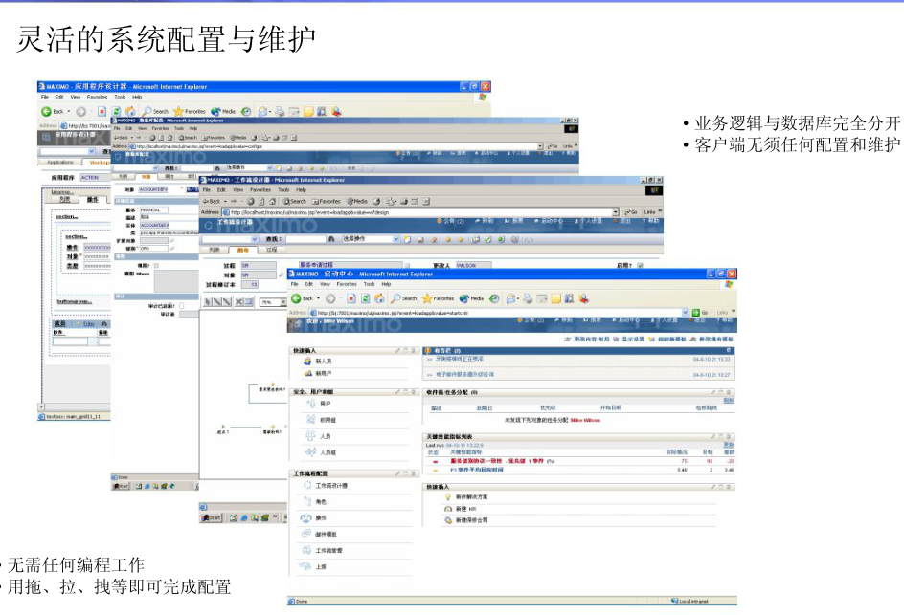Click Stop icon in Start Center browser toolbar
This screenshot has width=904, height=615.
pos(351,298)
